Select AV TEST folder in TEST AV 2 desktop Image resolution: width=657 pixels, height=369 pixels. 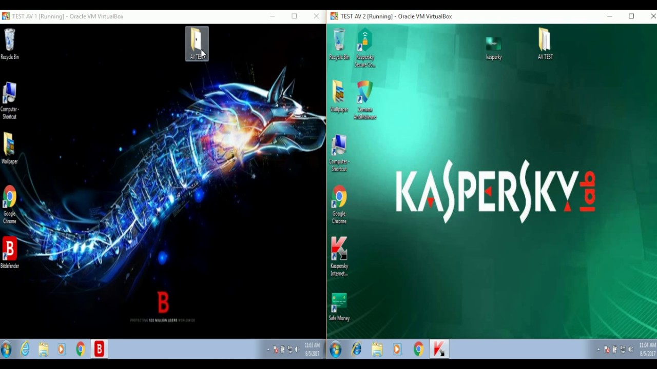pos(545,44)
